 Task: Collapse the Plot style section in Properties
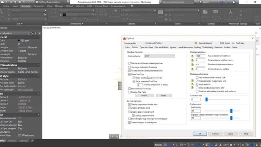pos(39,76)
